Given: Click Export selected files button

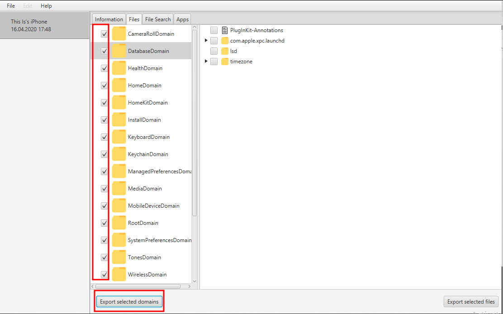Looking at the screenshot, I should 471,301.
